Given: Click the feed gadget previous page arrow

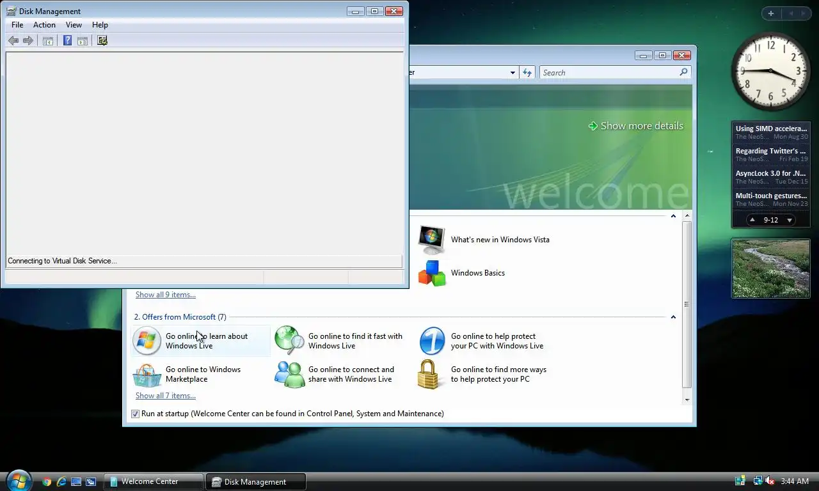Looking at the screenshot, I should coord(752,220).
